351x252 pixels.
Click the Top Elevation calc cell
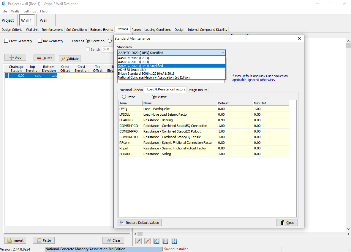pos(33,76)
